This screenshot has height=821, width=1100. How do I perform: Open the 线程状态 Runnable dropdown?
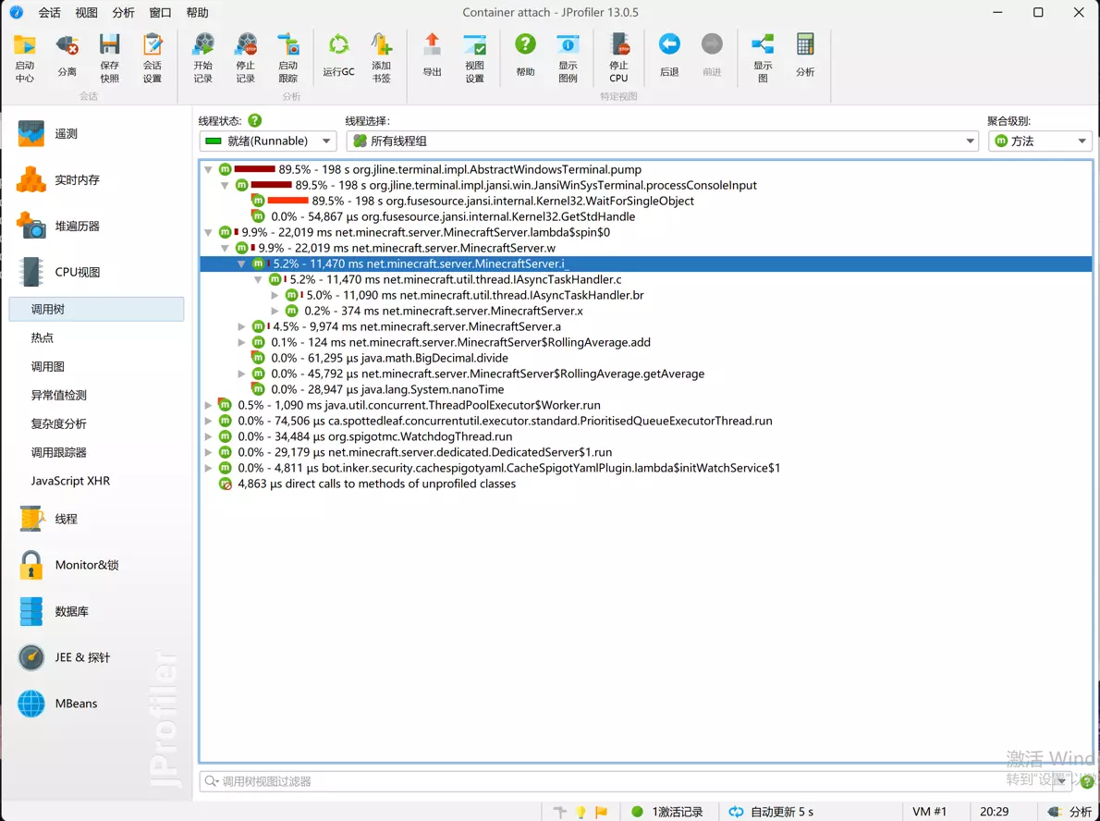click(x=268, y=141)
